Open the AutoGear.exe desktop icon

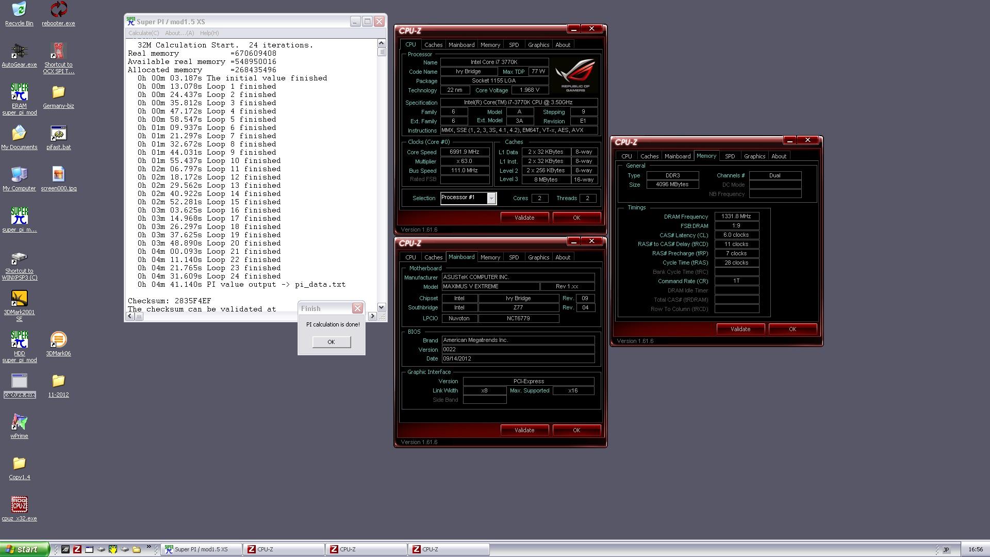pyautogui.click(x=19, y=55)
